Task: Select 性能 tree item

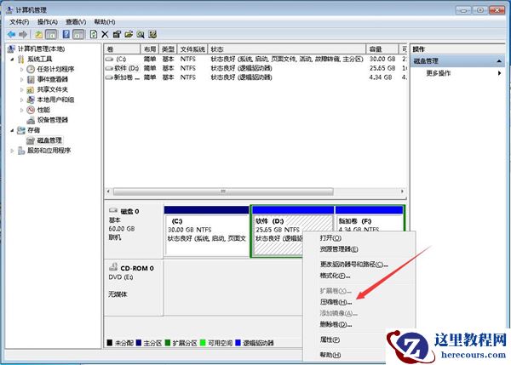Action: pyautogui.click(x=43, y=110)
